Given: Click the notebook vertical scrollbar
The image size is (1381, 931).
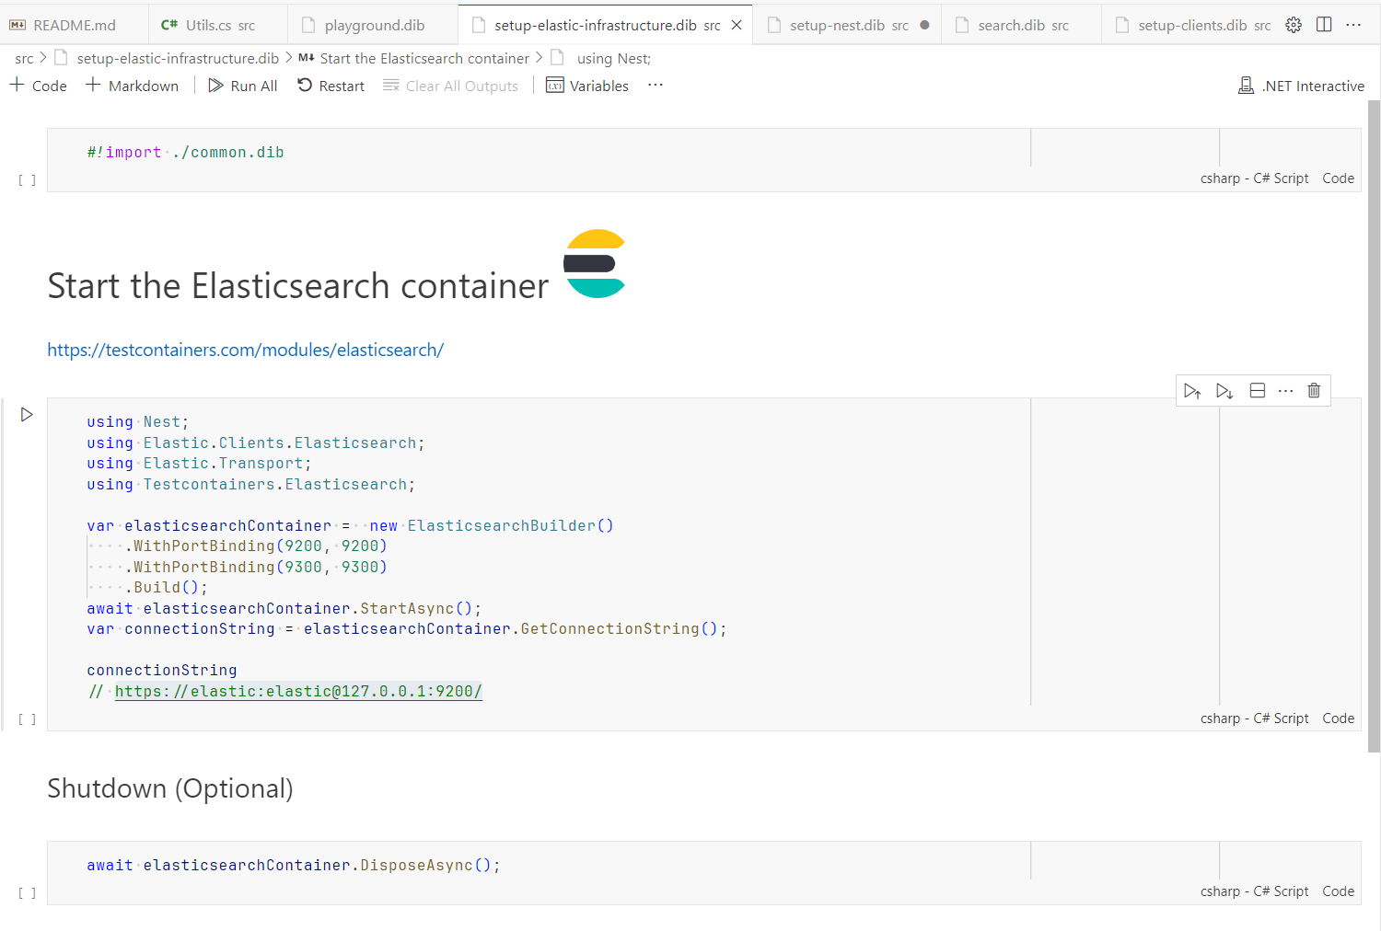Looking at the screenshot, I should [1374, 427].
